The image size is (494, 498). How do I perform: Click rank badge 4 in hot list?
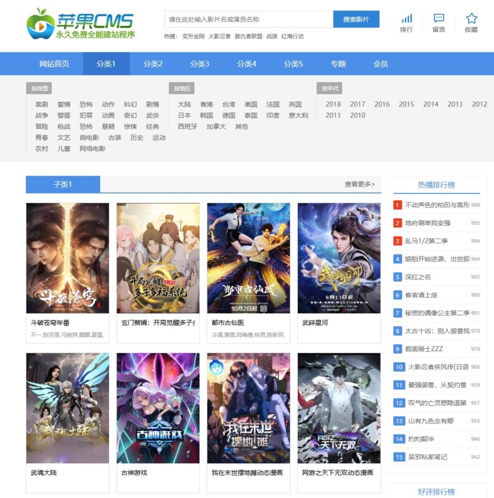pos(398,259)
